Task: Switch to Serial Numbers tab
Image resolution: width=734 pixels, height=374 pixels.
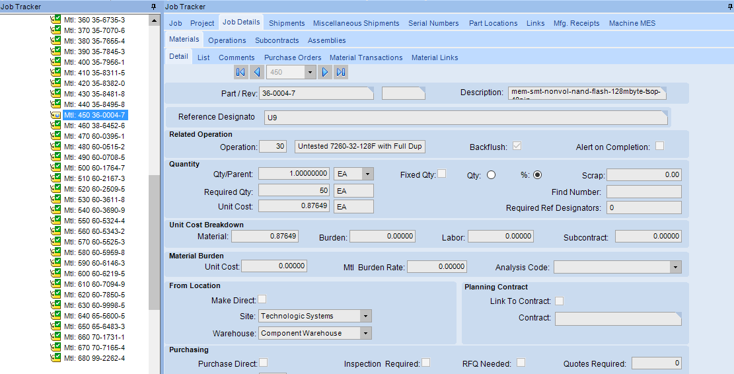Action: (433, 23)
